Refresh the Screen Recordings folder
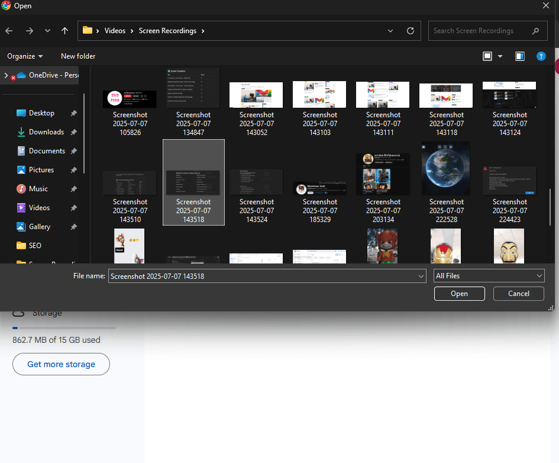 [411, 31]
